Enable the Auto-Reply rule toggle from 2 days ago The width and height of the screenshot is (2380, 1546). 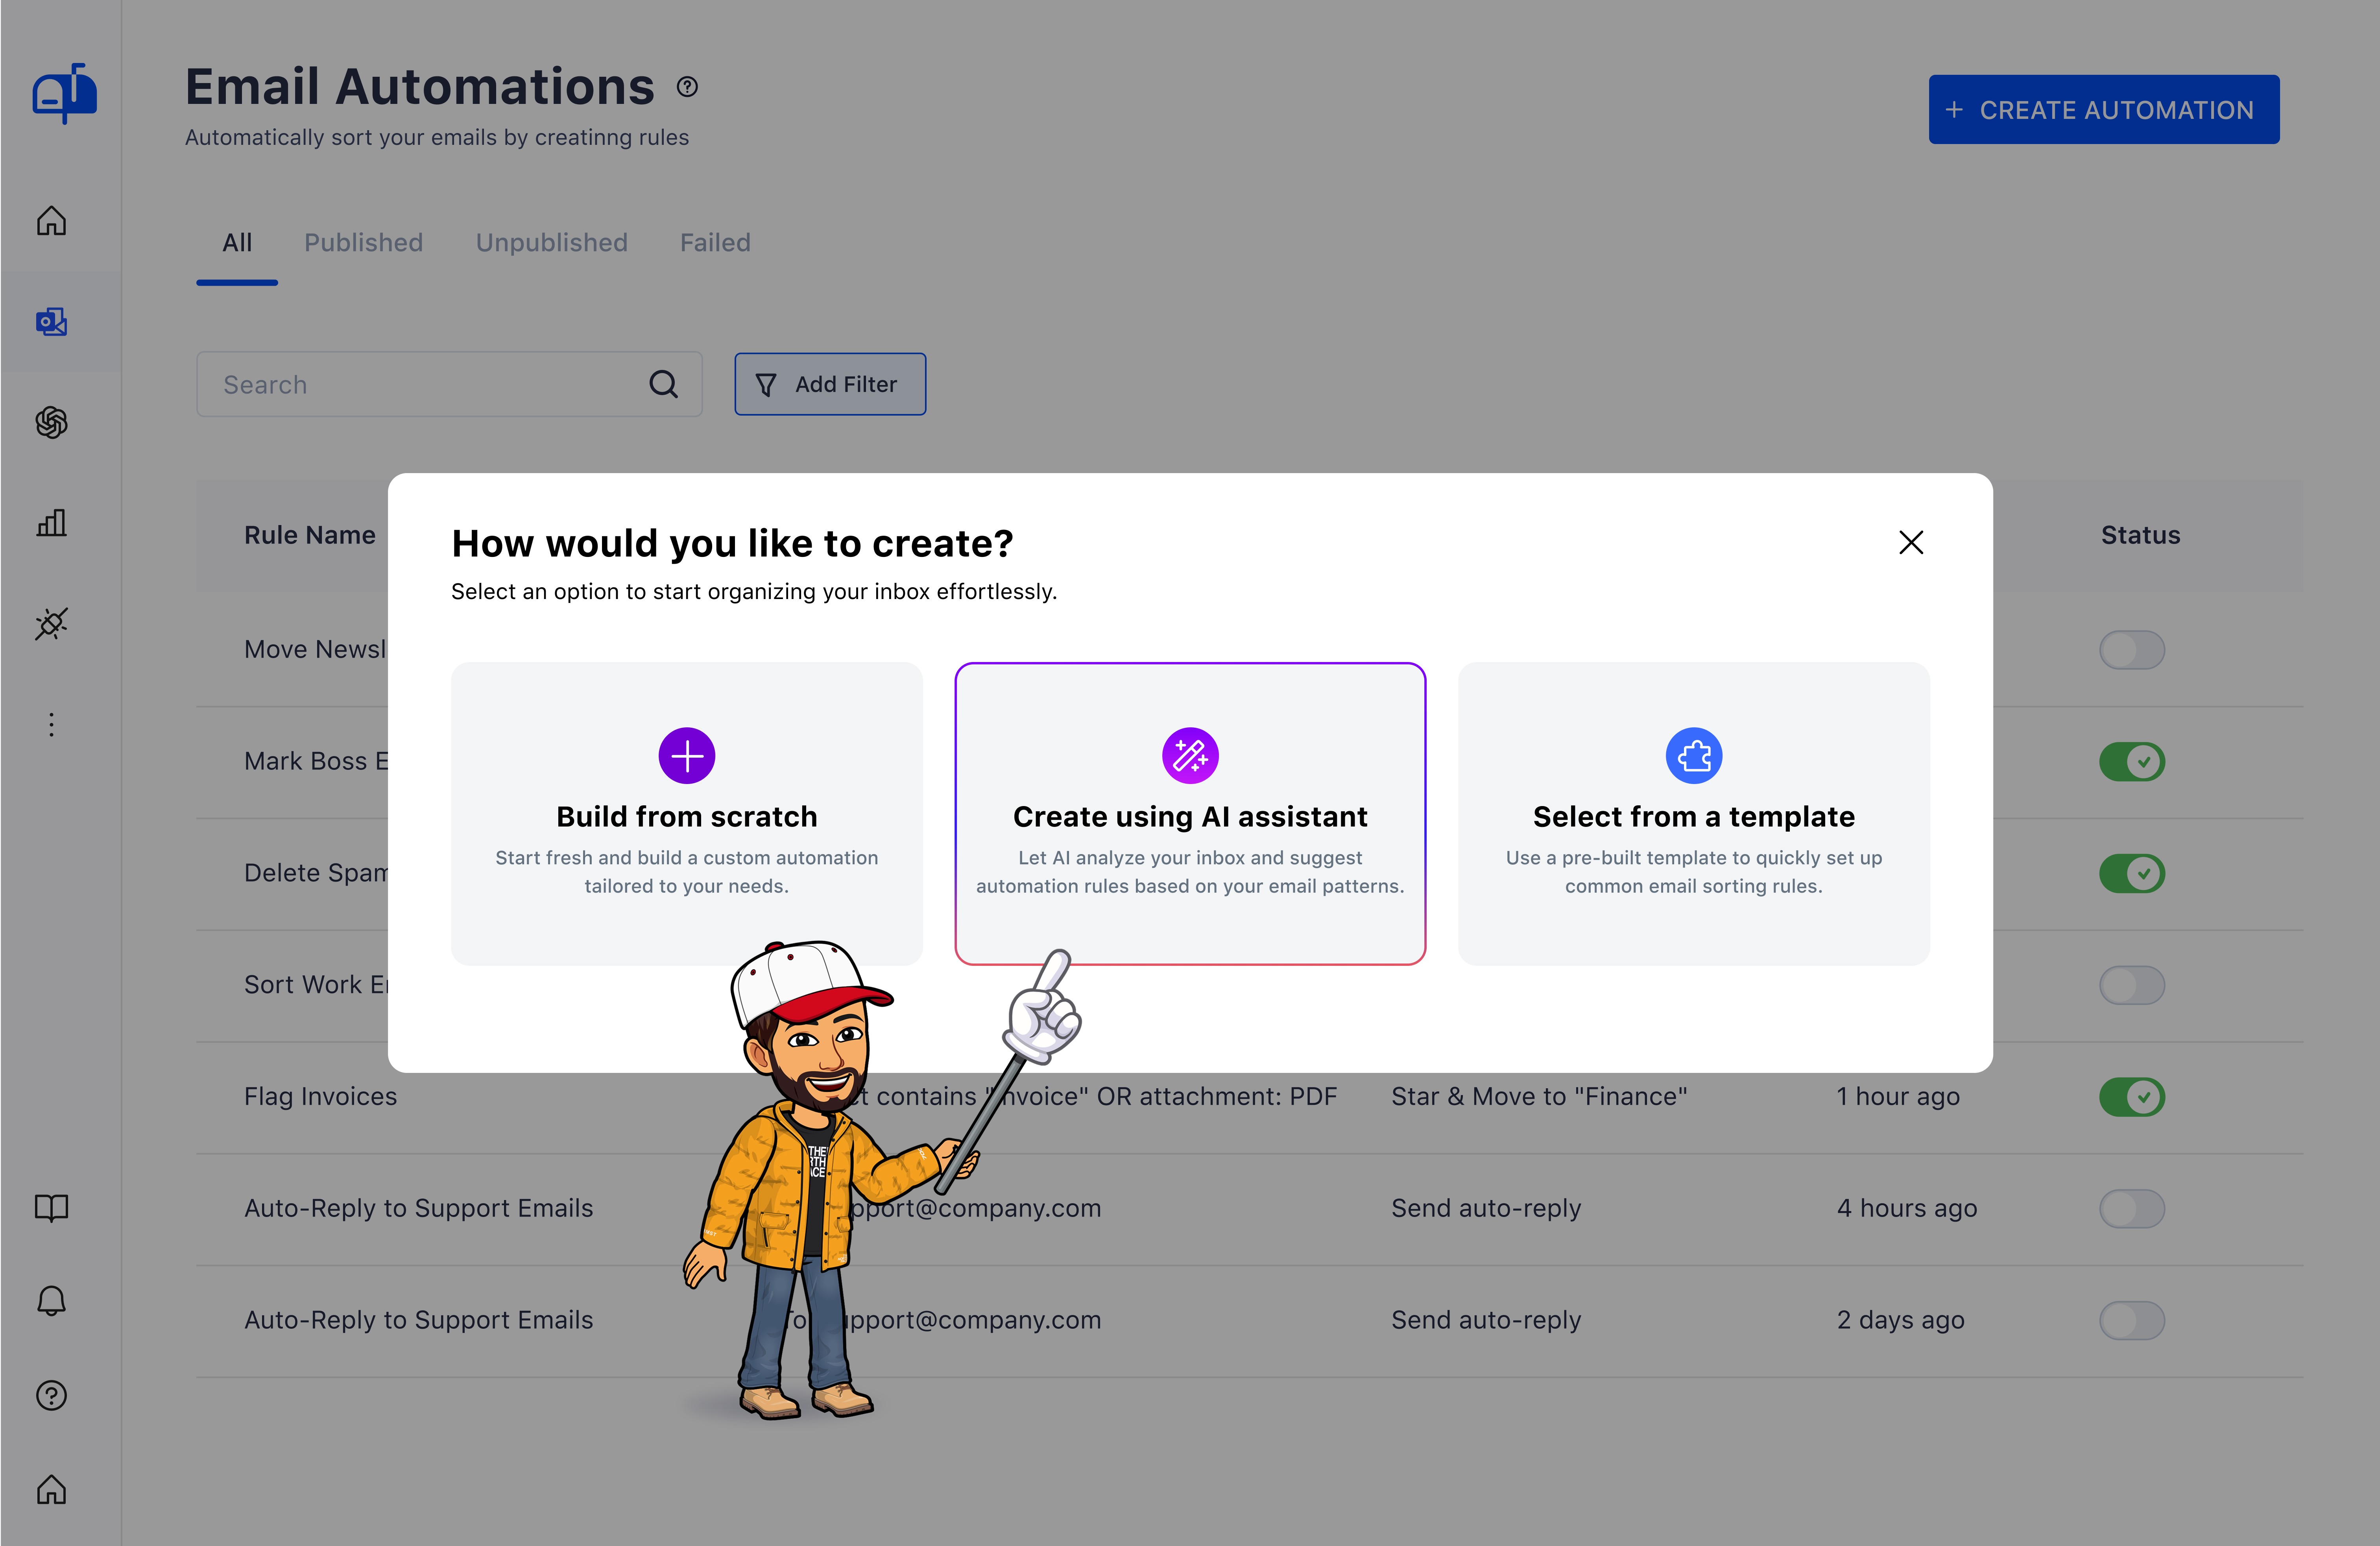[x=2132, y=1321]
